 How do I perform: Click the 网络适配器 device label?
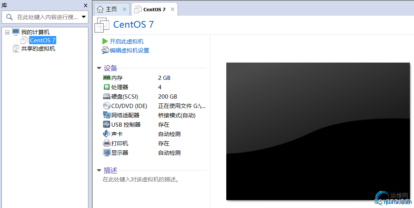[125, 115]
